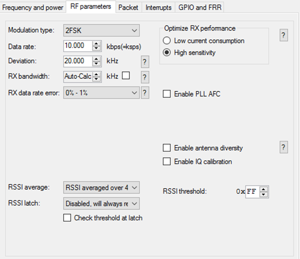Enable PLL AFC checkbox
Image resolution: width=300 pixels, height=259 pixels.
[x=166, y=94]
